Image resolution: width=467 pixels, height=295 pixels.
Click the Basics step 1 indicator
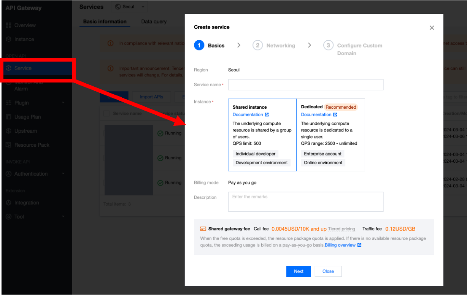pos(199,45)
